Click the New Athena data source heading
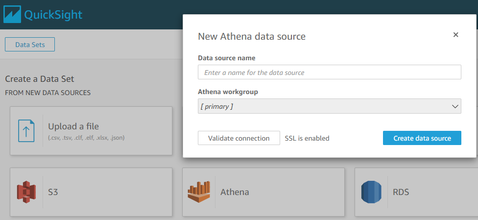This screenshot has width=478, height=220. [x=252, y=37]
